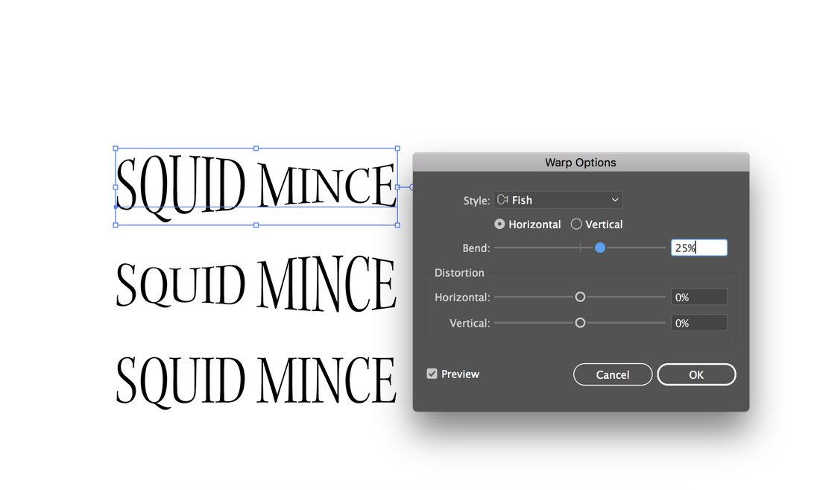Click the Distortion Horizontal slider handle
Viewport: 820px width, 490px height.
[580, 297]
